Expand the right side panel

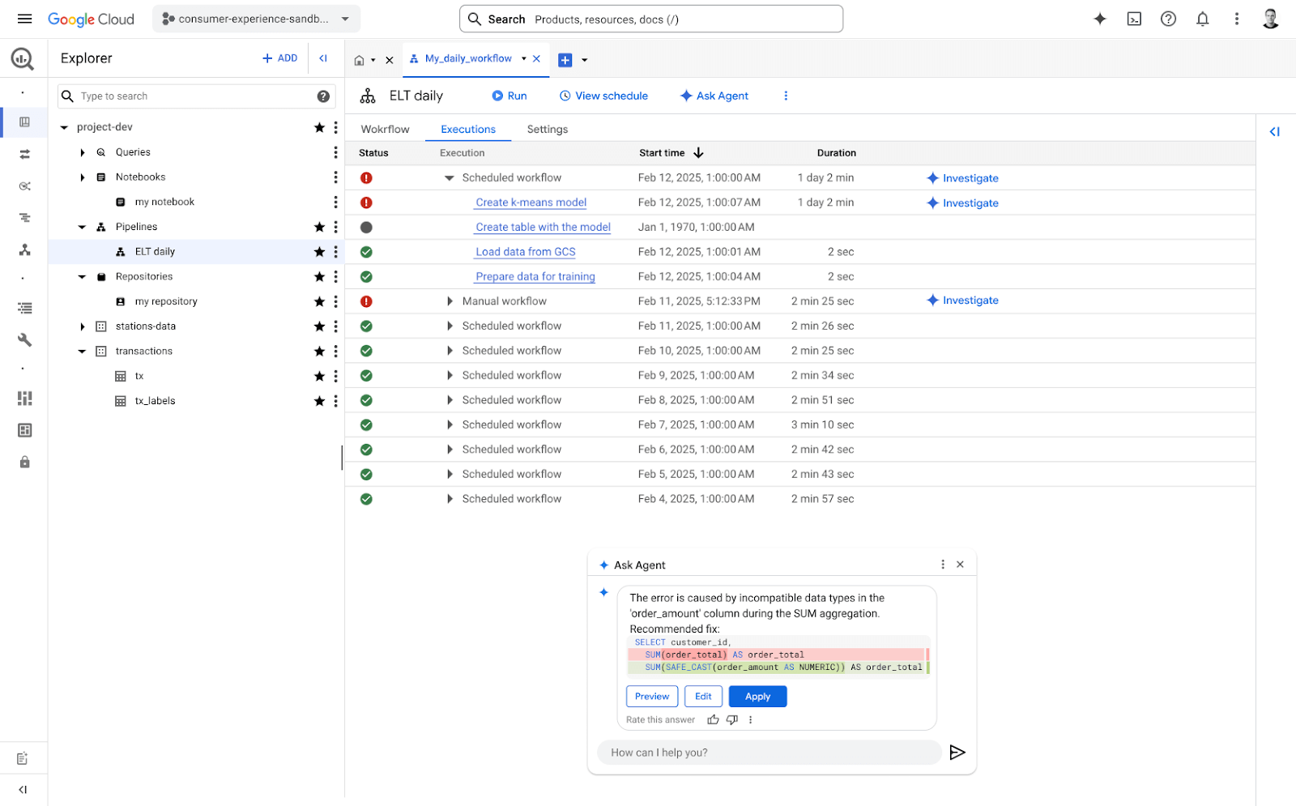point(1275,131)
